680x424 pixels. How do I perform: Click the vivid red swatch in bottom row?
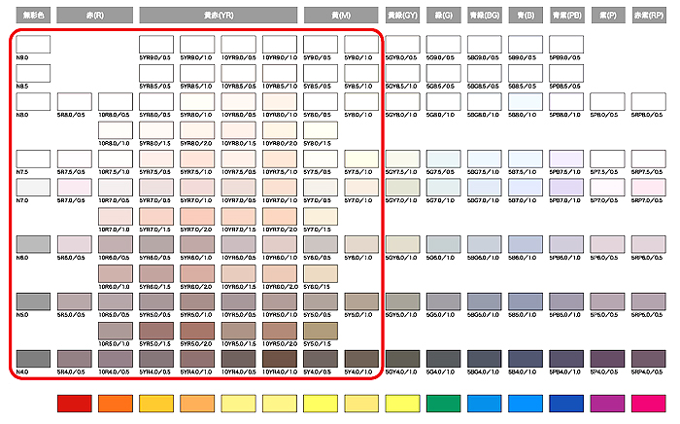coord(74,403)
